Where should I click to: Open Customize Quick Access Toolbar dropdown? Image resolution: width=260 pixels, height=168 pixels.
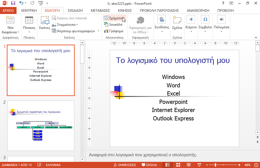(47, 3)
